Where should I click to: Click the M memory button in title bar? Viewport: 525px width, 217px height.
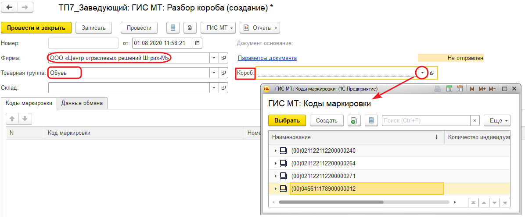tap(472, 89)
